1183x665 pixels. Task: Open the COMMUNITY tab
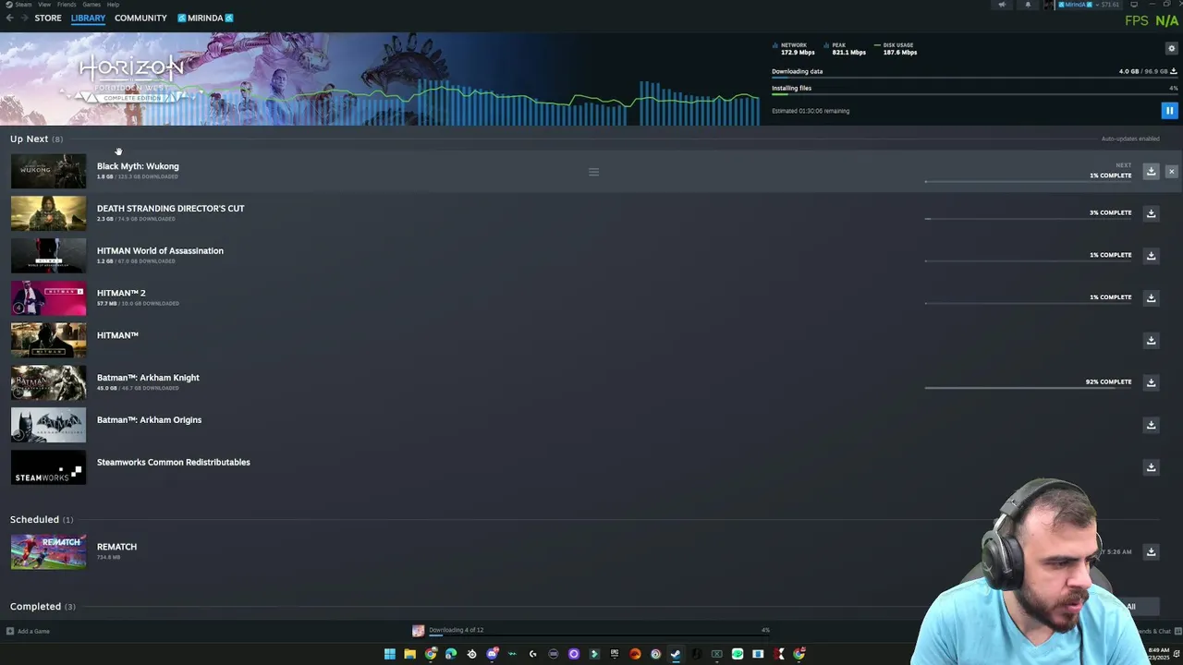(140, 18)
